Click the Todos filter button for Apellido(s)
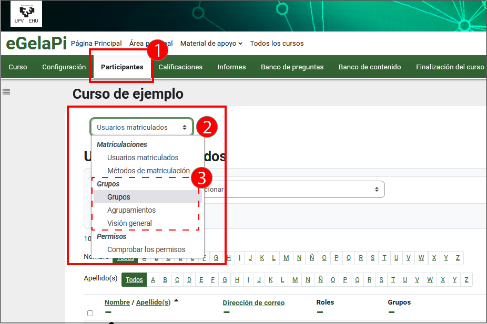Image resolution: width=487 pixels, height=324 pixels. click(134, 279)
